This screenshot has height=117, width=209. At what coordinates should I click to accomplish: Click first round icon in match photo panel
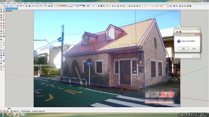[x=177, y=32]
